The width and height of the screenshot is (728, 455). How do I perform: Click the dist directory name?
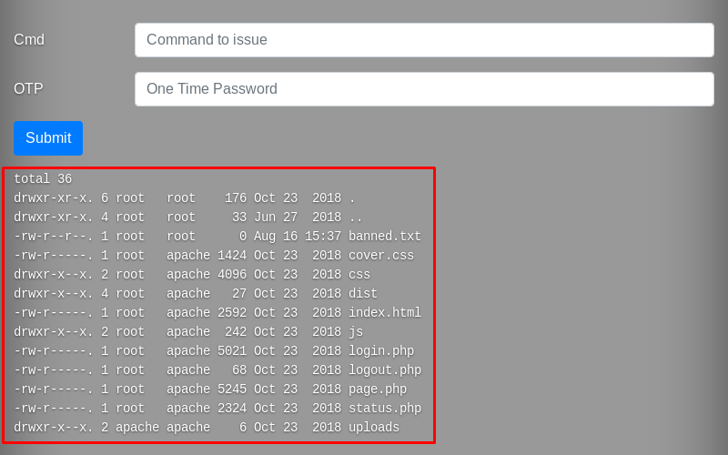click(362, 294)
